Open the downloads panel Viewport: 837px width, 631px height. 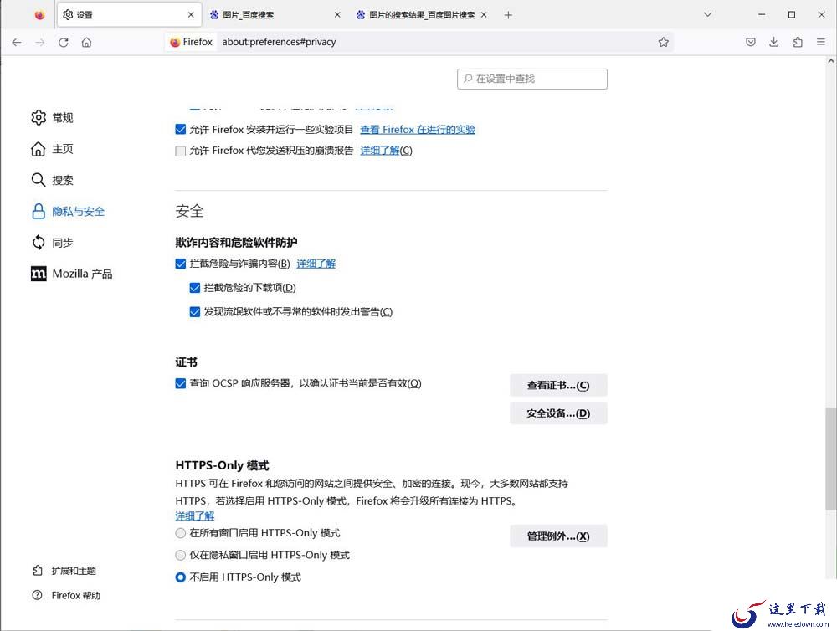point(774,42)
